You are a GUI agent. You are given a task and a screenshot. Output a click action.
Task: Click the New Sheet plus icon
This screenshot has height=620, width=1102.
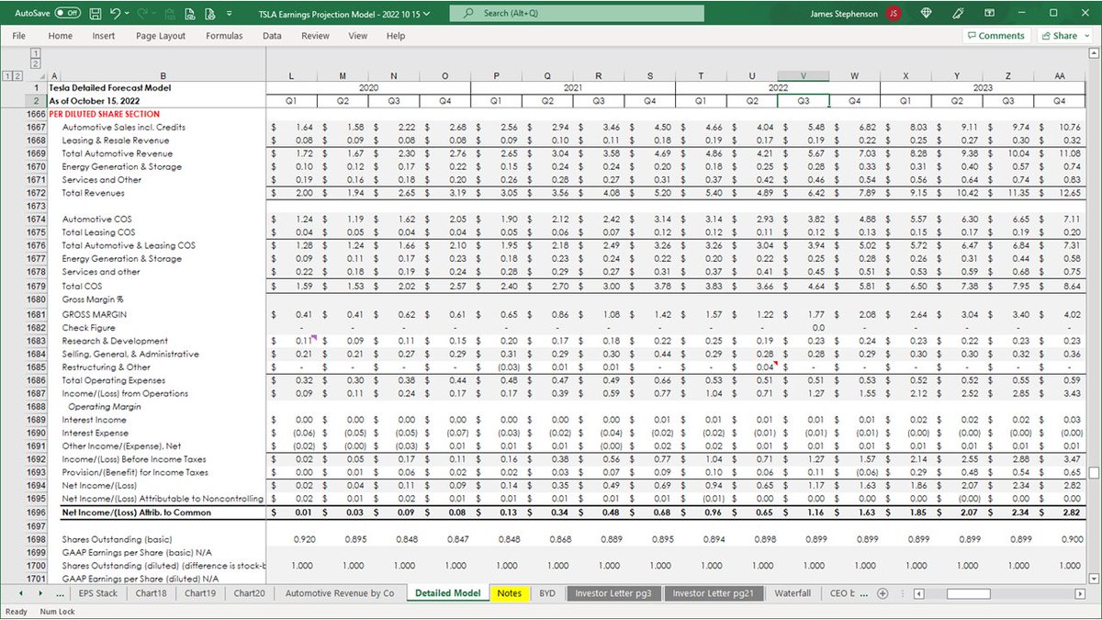click(x=883, y=593)
